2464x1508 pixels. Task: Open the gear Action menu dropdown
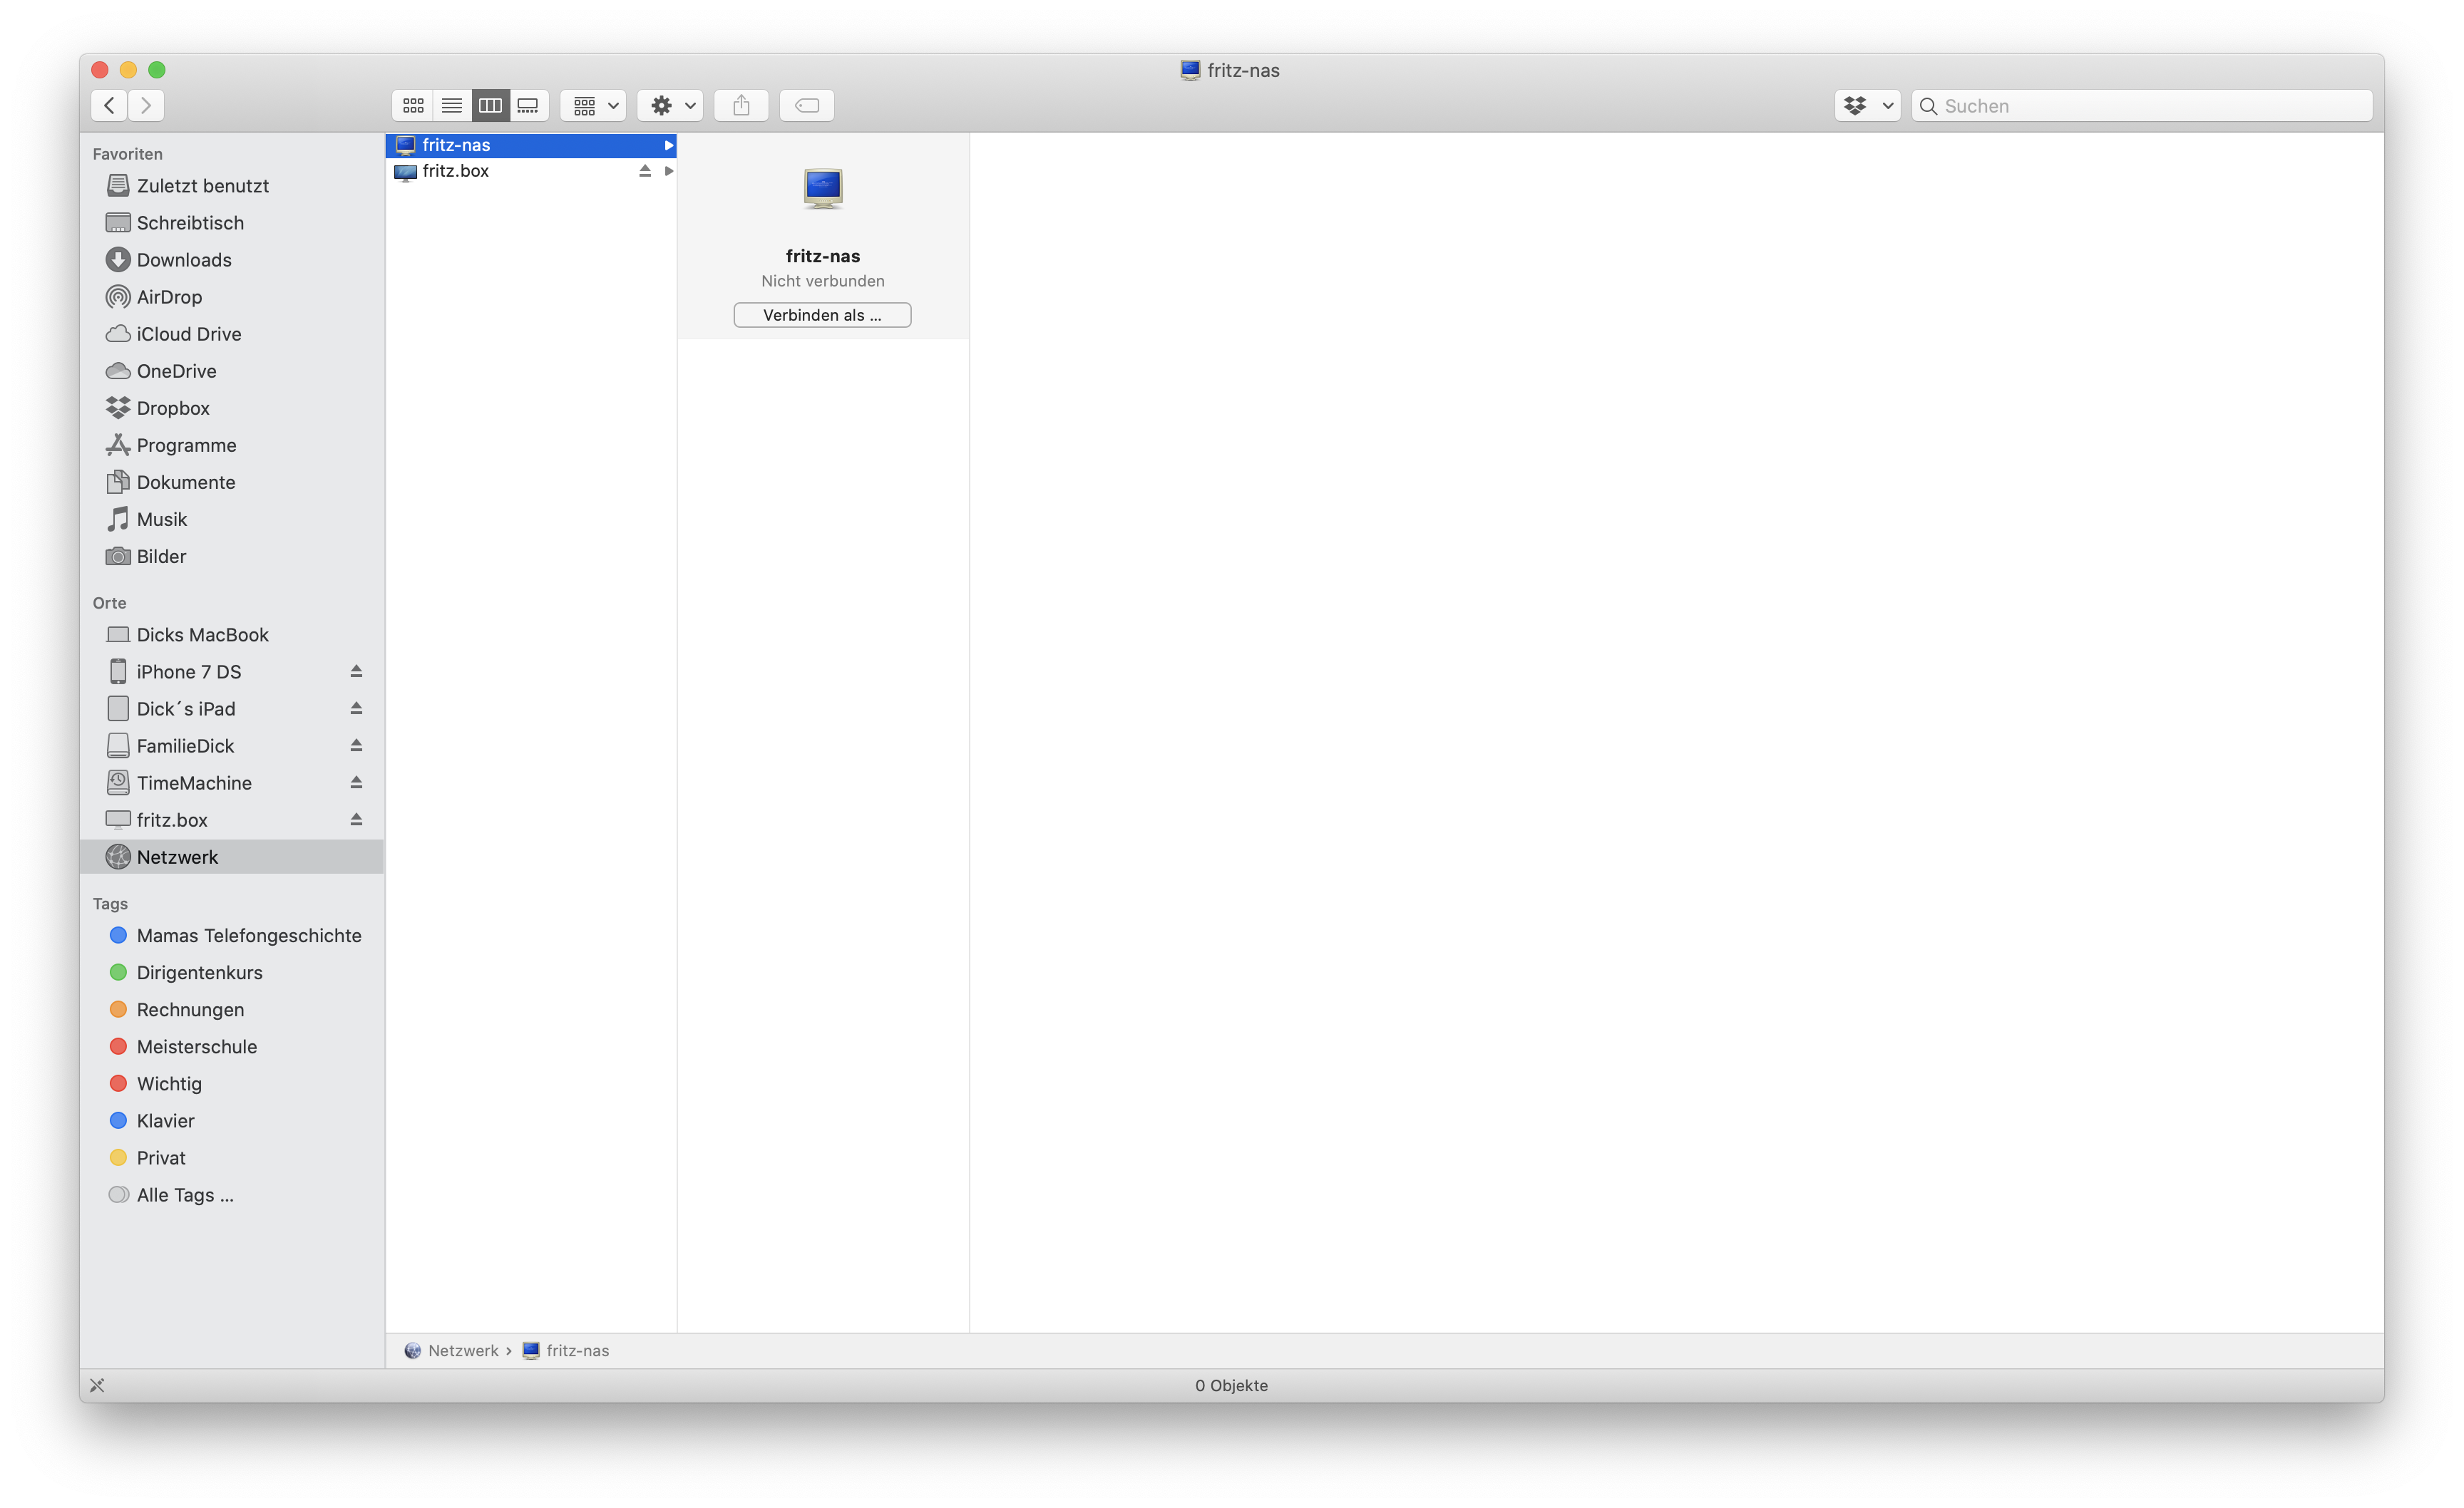[672, 105]
